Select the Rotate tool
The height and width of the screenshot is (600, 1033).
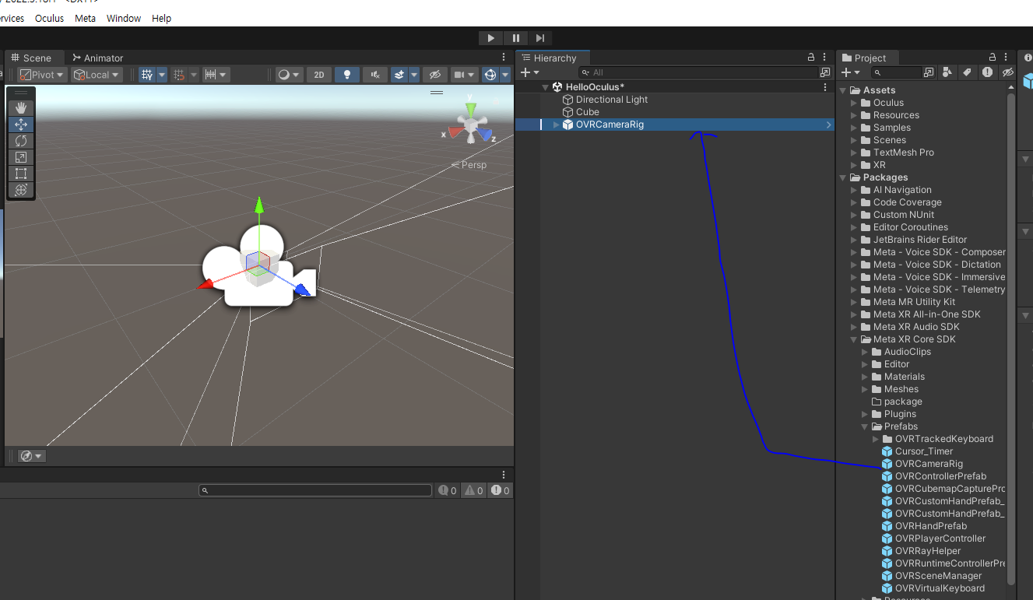(x=21, y=140)
